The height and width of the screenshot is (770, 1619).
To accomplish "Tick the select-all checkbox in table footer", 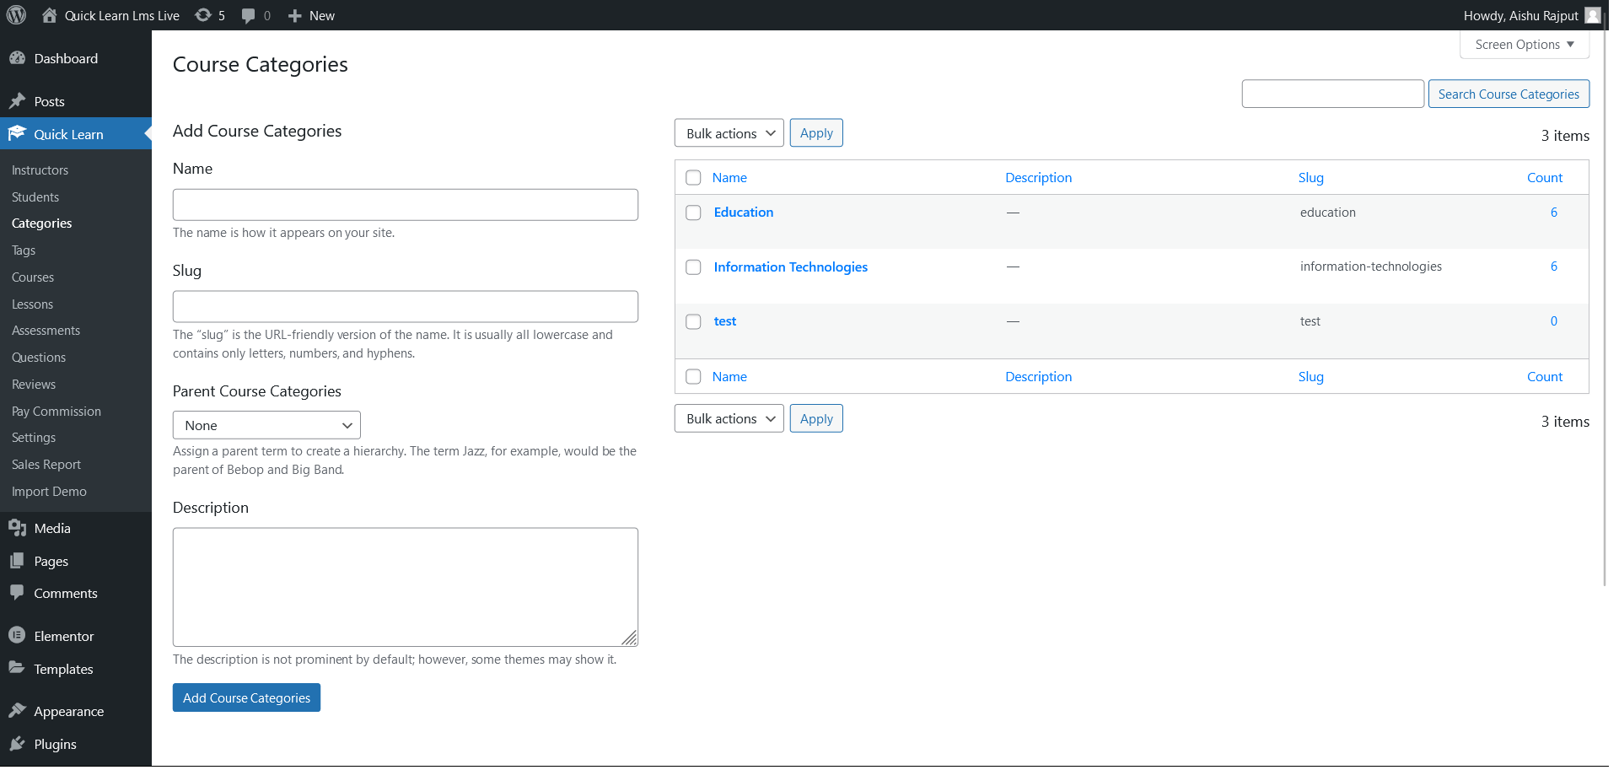I will tap(693, 377).
